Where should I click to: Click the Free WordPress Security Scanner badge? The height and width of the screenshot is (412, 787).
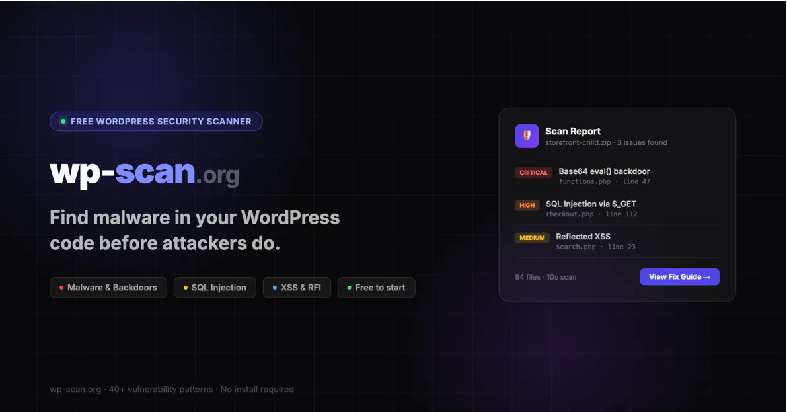(156, 121)
